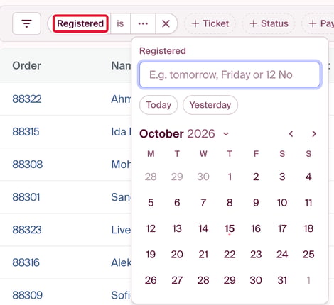The image size is (334, 305).
Task: Select October 6 in the calendar
Action: point(177,203)
